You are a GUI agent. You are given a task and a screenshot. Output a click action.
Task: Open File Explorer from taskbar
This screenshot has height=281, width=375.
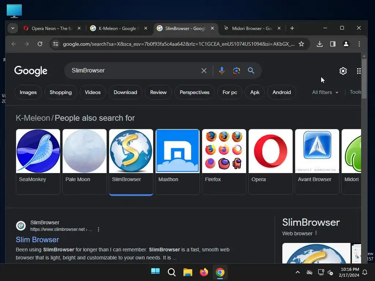[x=188, y=272]
